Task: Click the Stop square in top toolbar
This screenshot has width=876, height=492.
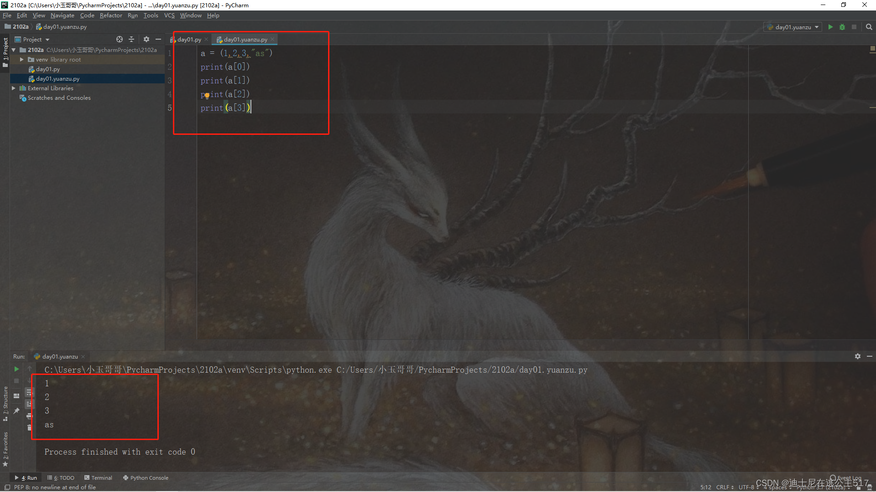Action: 854,27
